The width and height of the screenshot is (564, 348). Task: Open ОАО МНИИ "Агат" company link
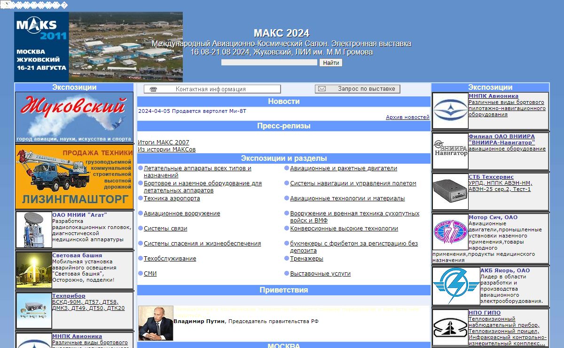(x=79, y=215)
